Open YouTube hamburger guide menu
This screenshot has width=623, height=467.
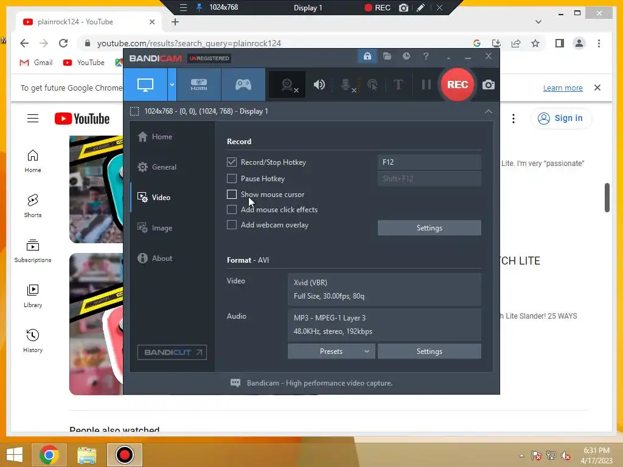(33, 119)
